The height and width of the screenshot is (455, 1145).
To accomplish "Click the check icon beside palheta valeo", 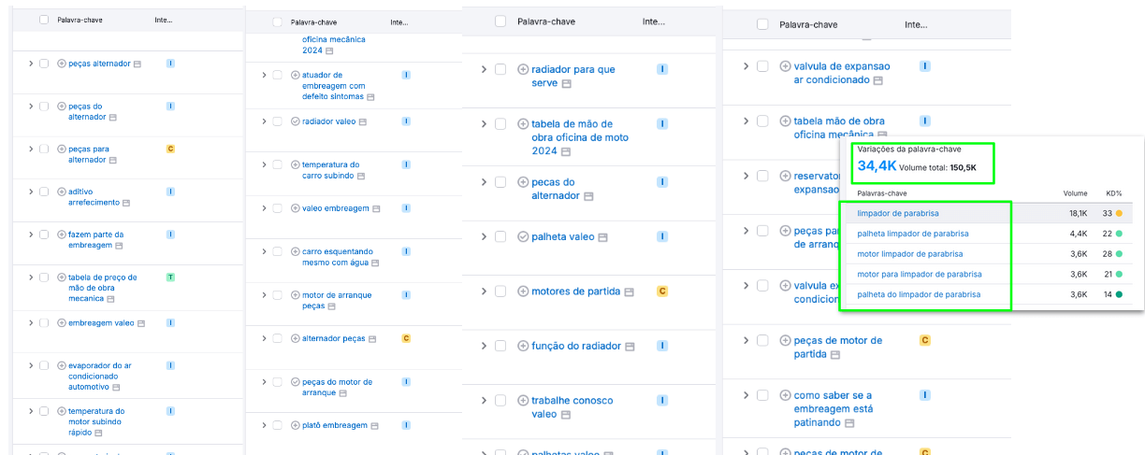I will [523, 236].
